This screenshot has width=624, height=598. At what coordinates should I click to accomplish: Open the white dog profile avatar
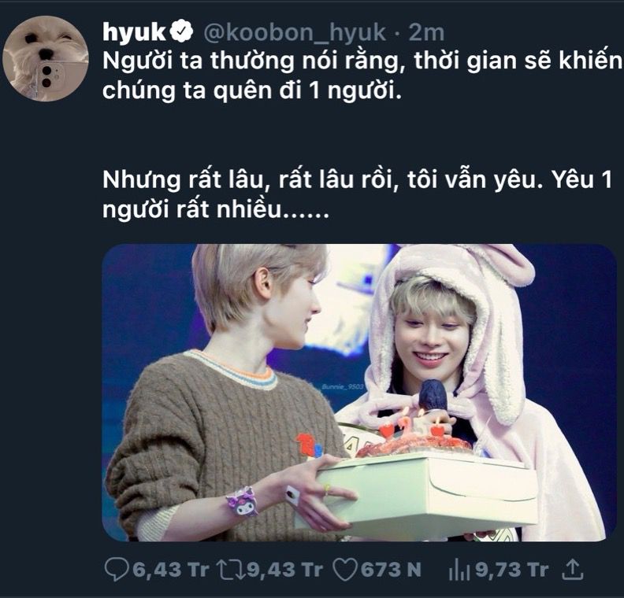[46, 58]
